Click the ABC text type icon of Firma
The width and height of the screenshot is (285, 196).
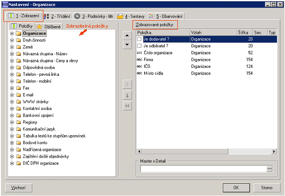139,59
